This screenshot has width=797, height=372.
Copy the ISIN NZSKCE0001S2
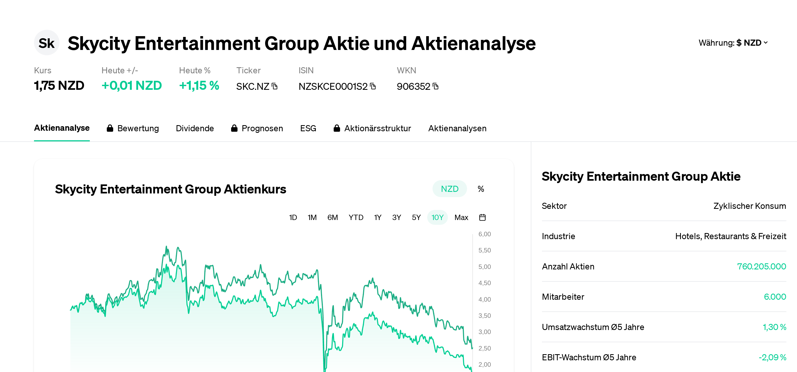pos(373,86)
